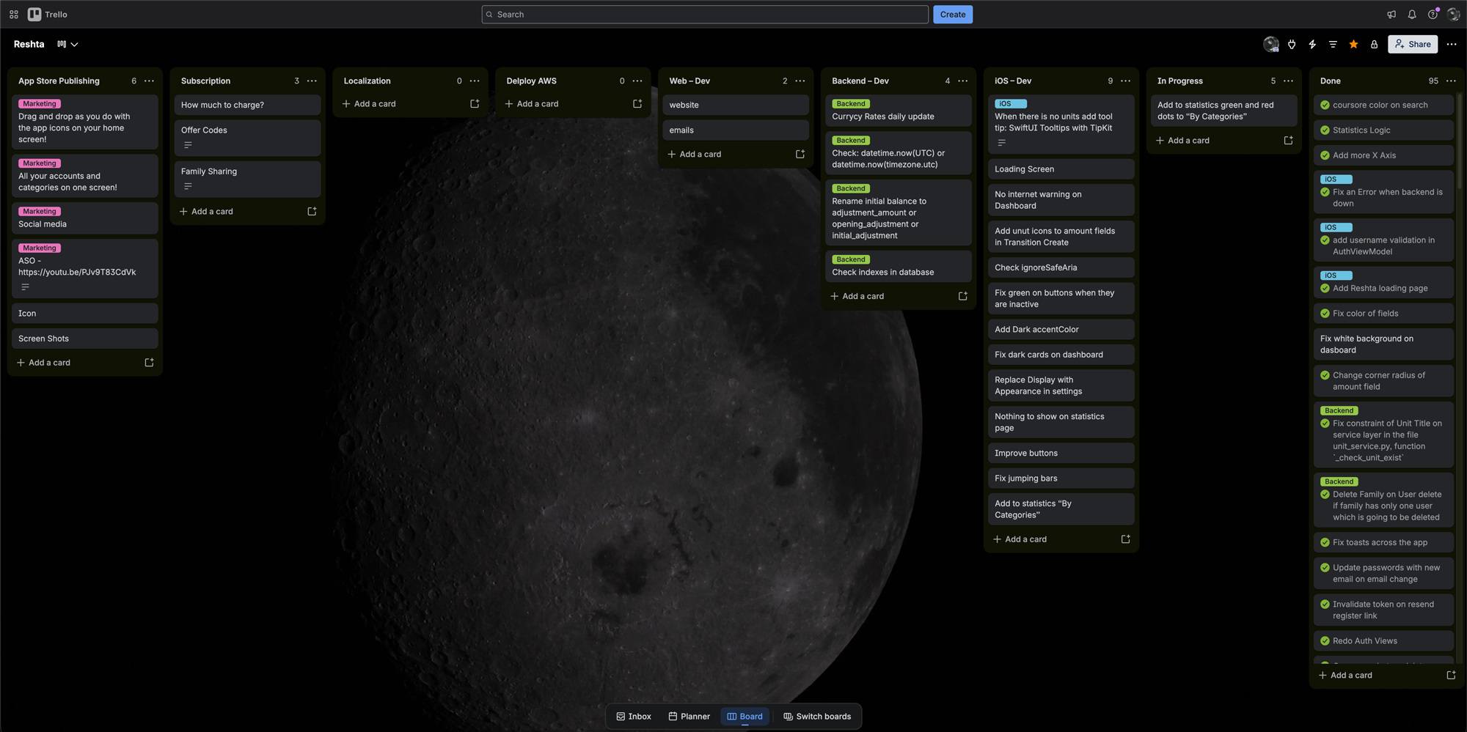Open the app switcher grid icon
This screenshot has width=1467, height=732.
coord(14,14)
